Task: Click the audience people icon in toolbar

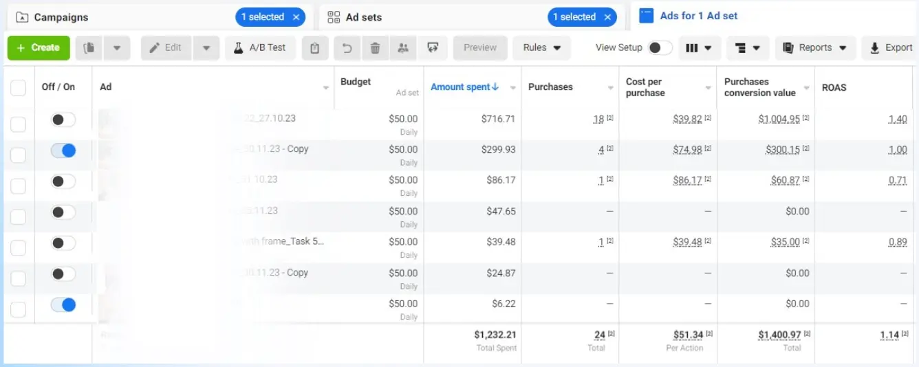Action: pos(403,48)
